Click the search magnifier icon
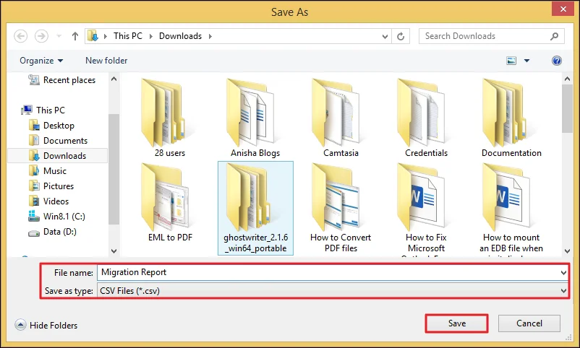580x348 pixels. [x=554, y=36]
